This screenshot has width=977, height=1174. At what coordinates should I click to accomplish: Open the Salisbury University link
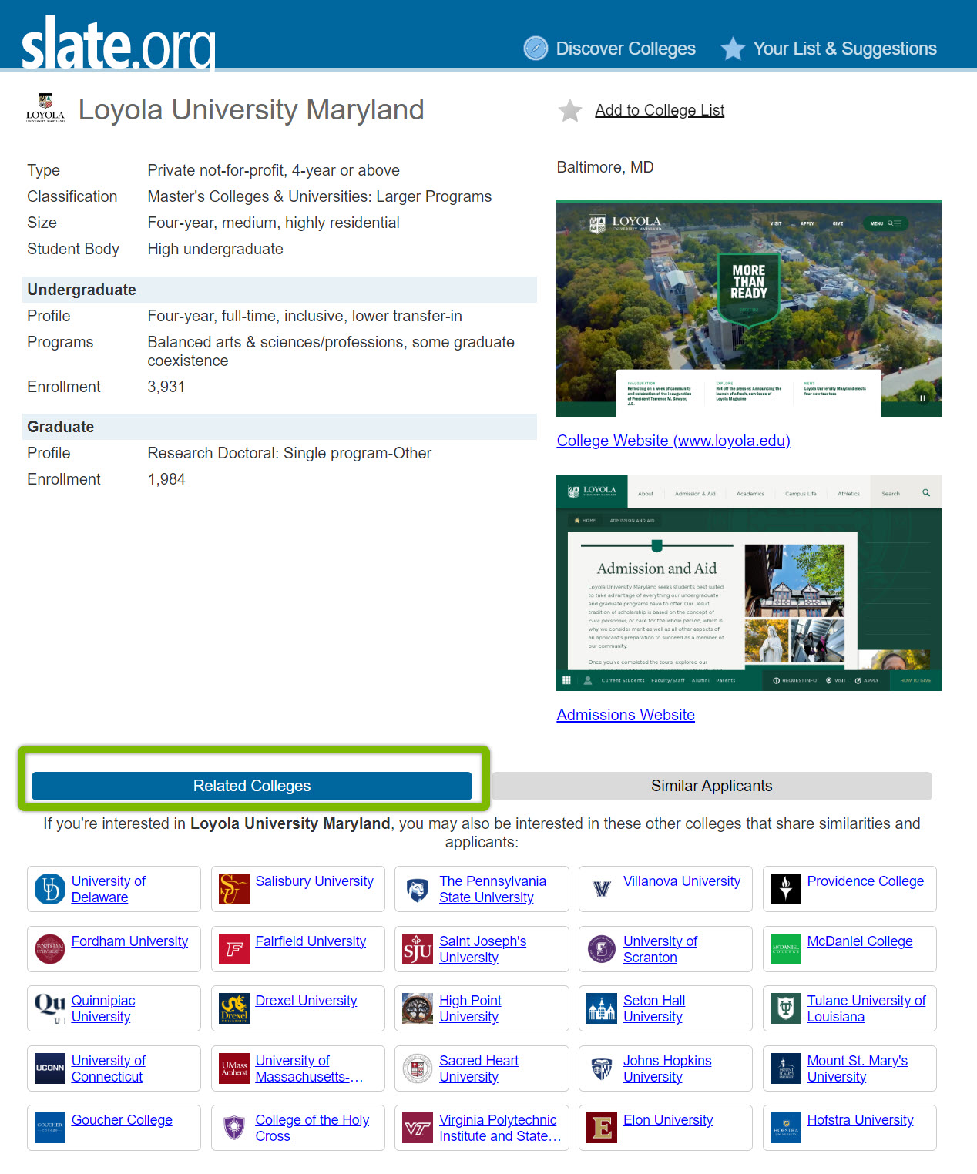314,881
